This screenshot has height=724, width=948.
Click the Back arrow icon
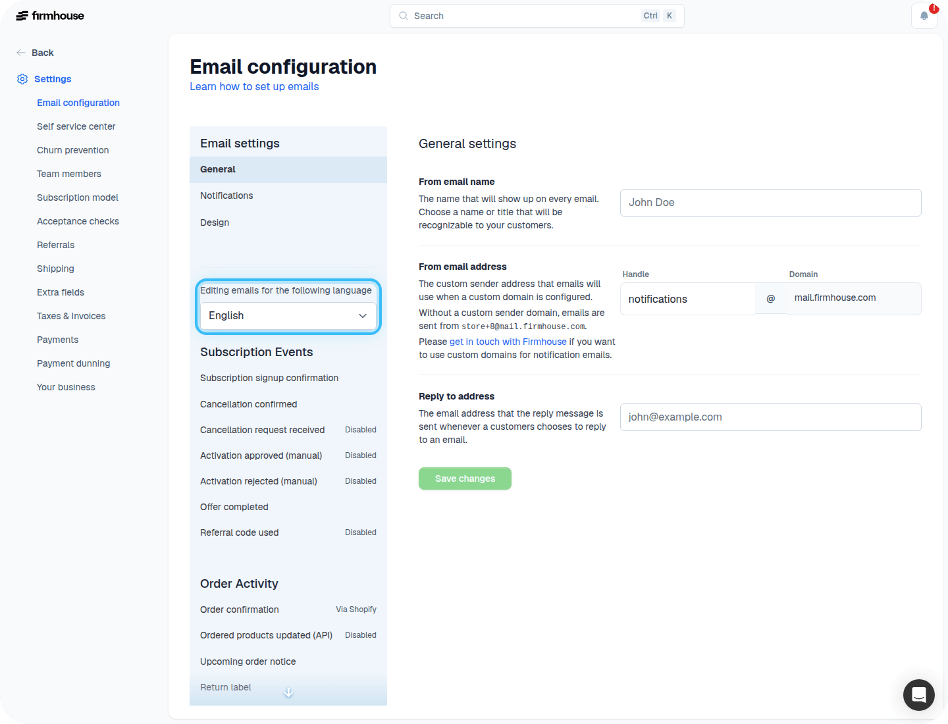21,53
